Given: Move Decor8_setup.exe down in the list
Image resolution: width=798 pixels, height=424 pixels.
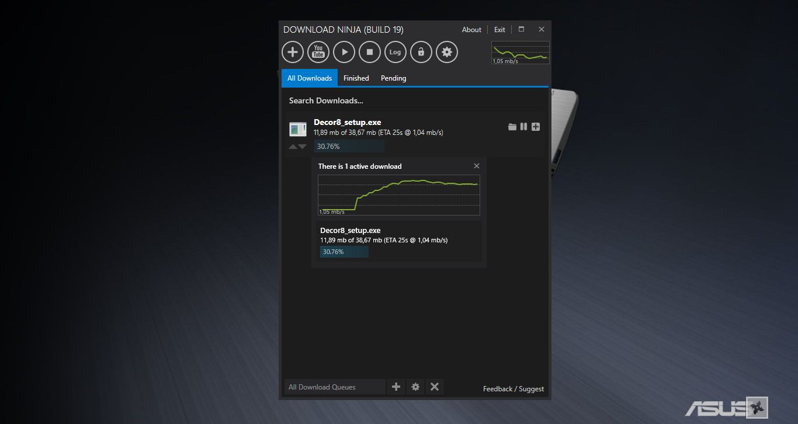Looking at the screenshot, I should [x=302, y=147].
